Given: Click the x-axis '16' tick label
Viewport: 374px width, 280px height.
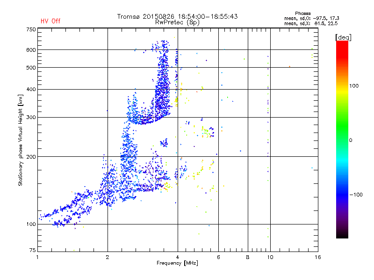Looking at the screenshot, I should (x=318, y=257).
